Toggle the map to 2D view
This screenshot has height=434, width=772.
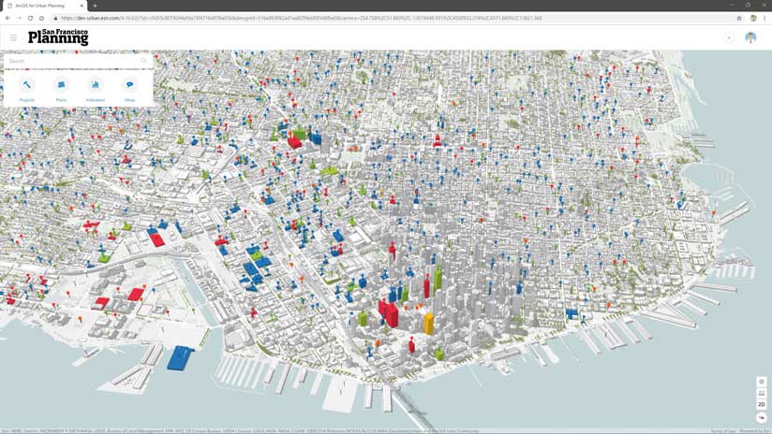click(x=762, y=404)
